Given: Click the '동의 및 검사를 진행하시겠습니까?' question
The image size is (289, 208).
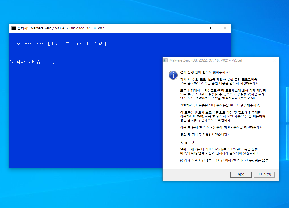Looking at the screenshot, I should (x=204, y=135).
